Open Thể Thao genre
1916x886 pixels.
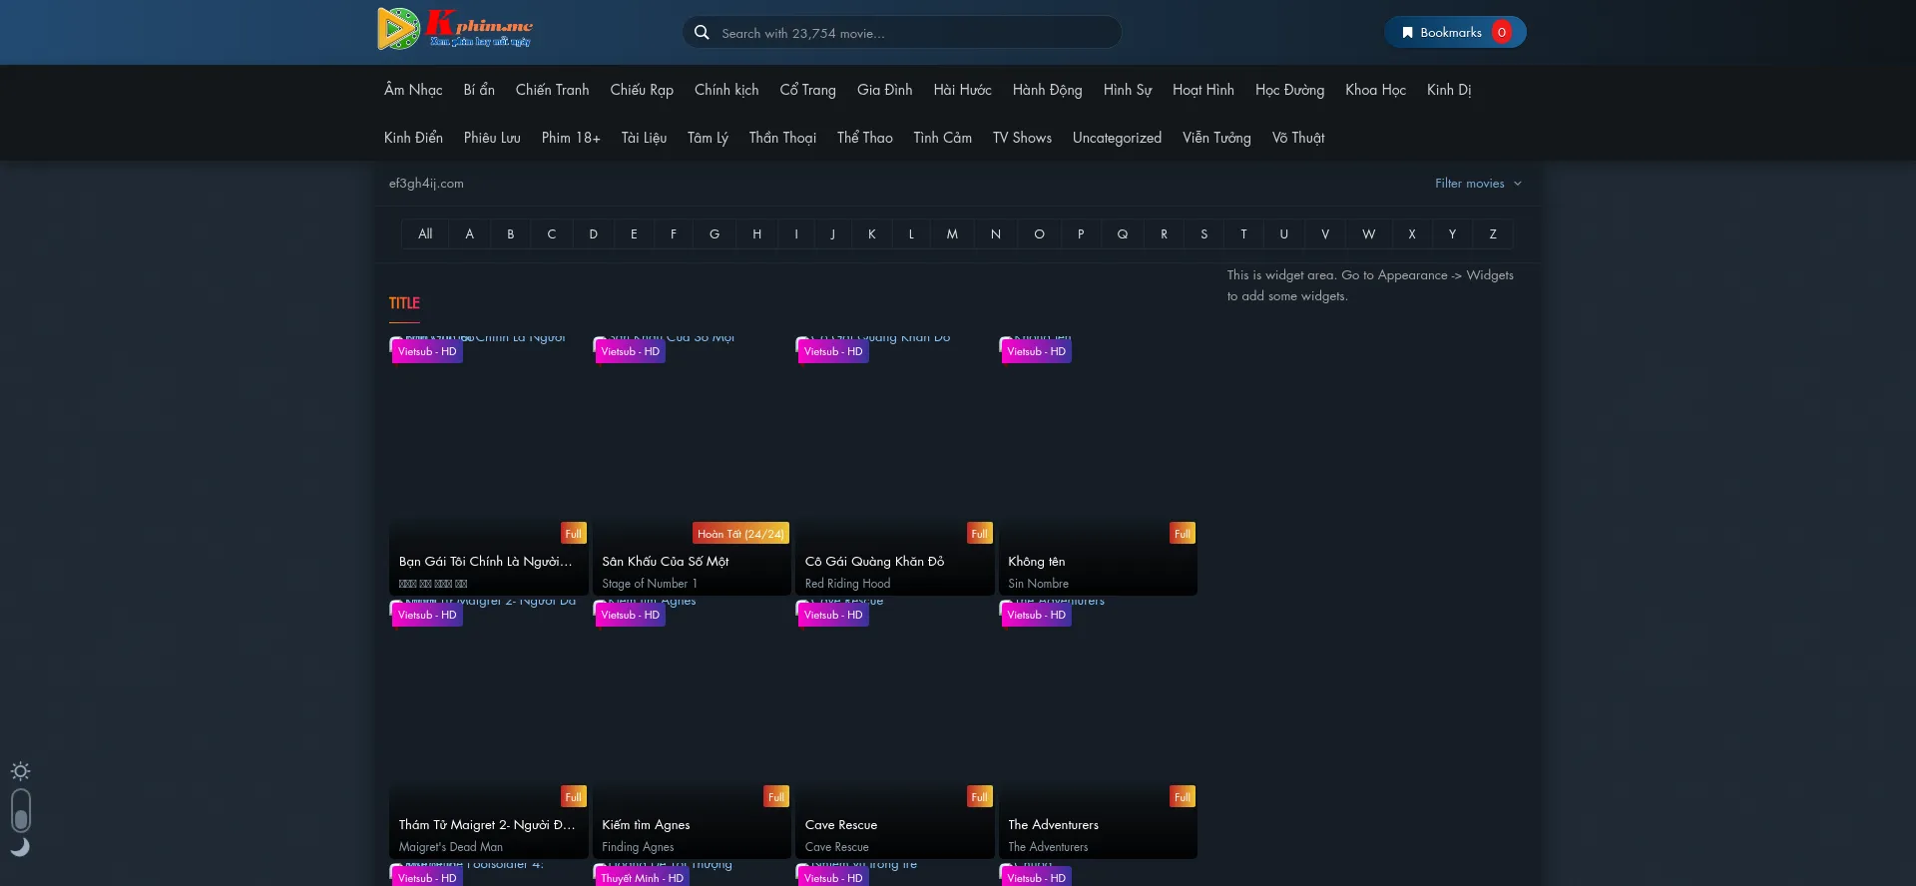pyautogui.click(x=864, y=138)
